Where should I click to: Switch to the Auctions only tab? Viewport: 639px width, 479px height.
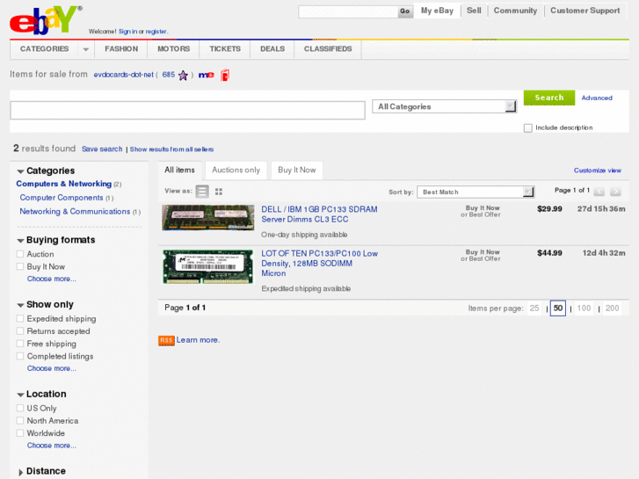point(236,171)
